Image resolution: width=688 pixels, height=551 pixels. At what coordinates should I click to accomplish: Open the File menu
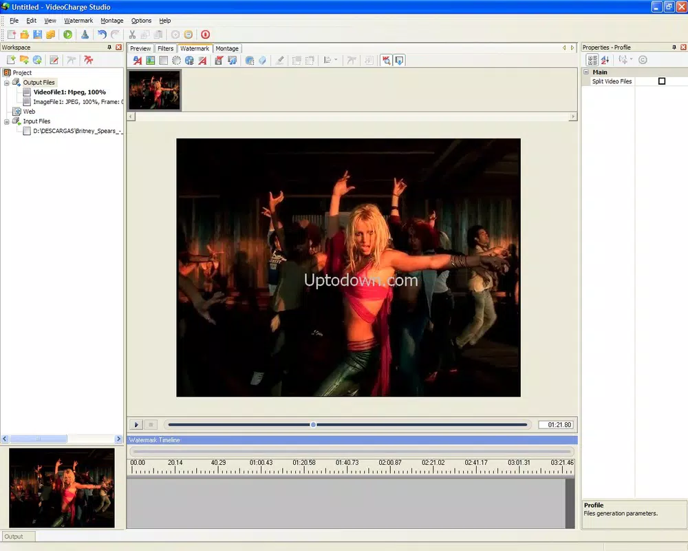pos(14,21)
